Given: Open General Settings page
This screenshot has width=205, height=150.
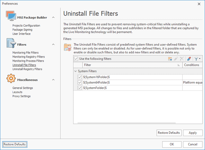Looking at the screenshot, I should point(23,88).
